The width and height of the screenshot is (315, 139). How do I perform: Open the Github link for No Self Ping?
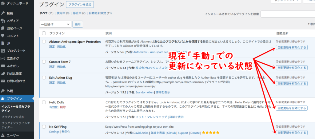(171, 133)
